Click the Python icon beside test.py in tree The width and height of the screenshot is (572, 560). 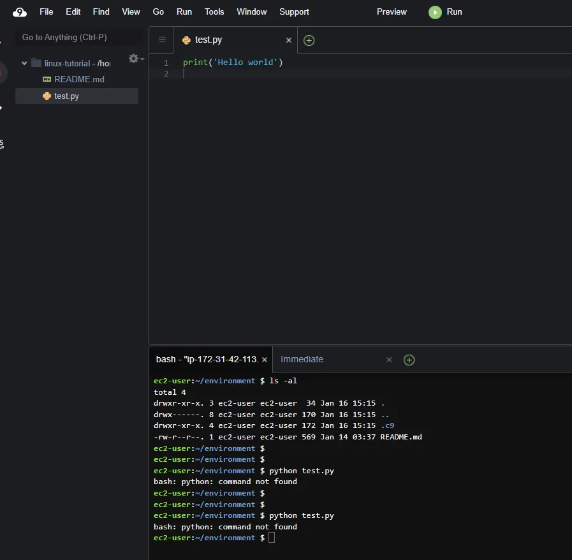point(47,96)
